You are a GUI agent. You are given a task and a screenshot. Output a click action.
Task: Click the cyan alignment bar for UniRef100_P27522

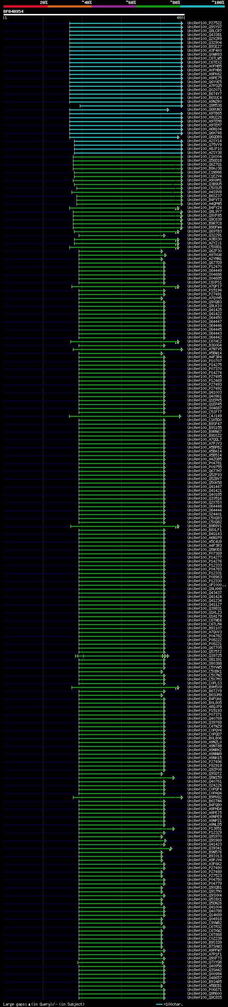tap(126, 23)
